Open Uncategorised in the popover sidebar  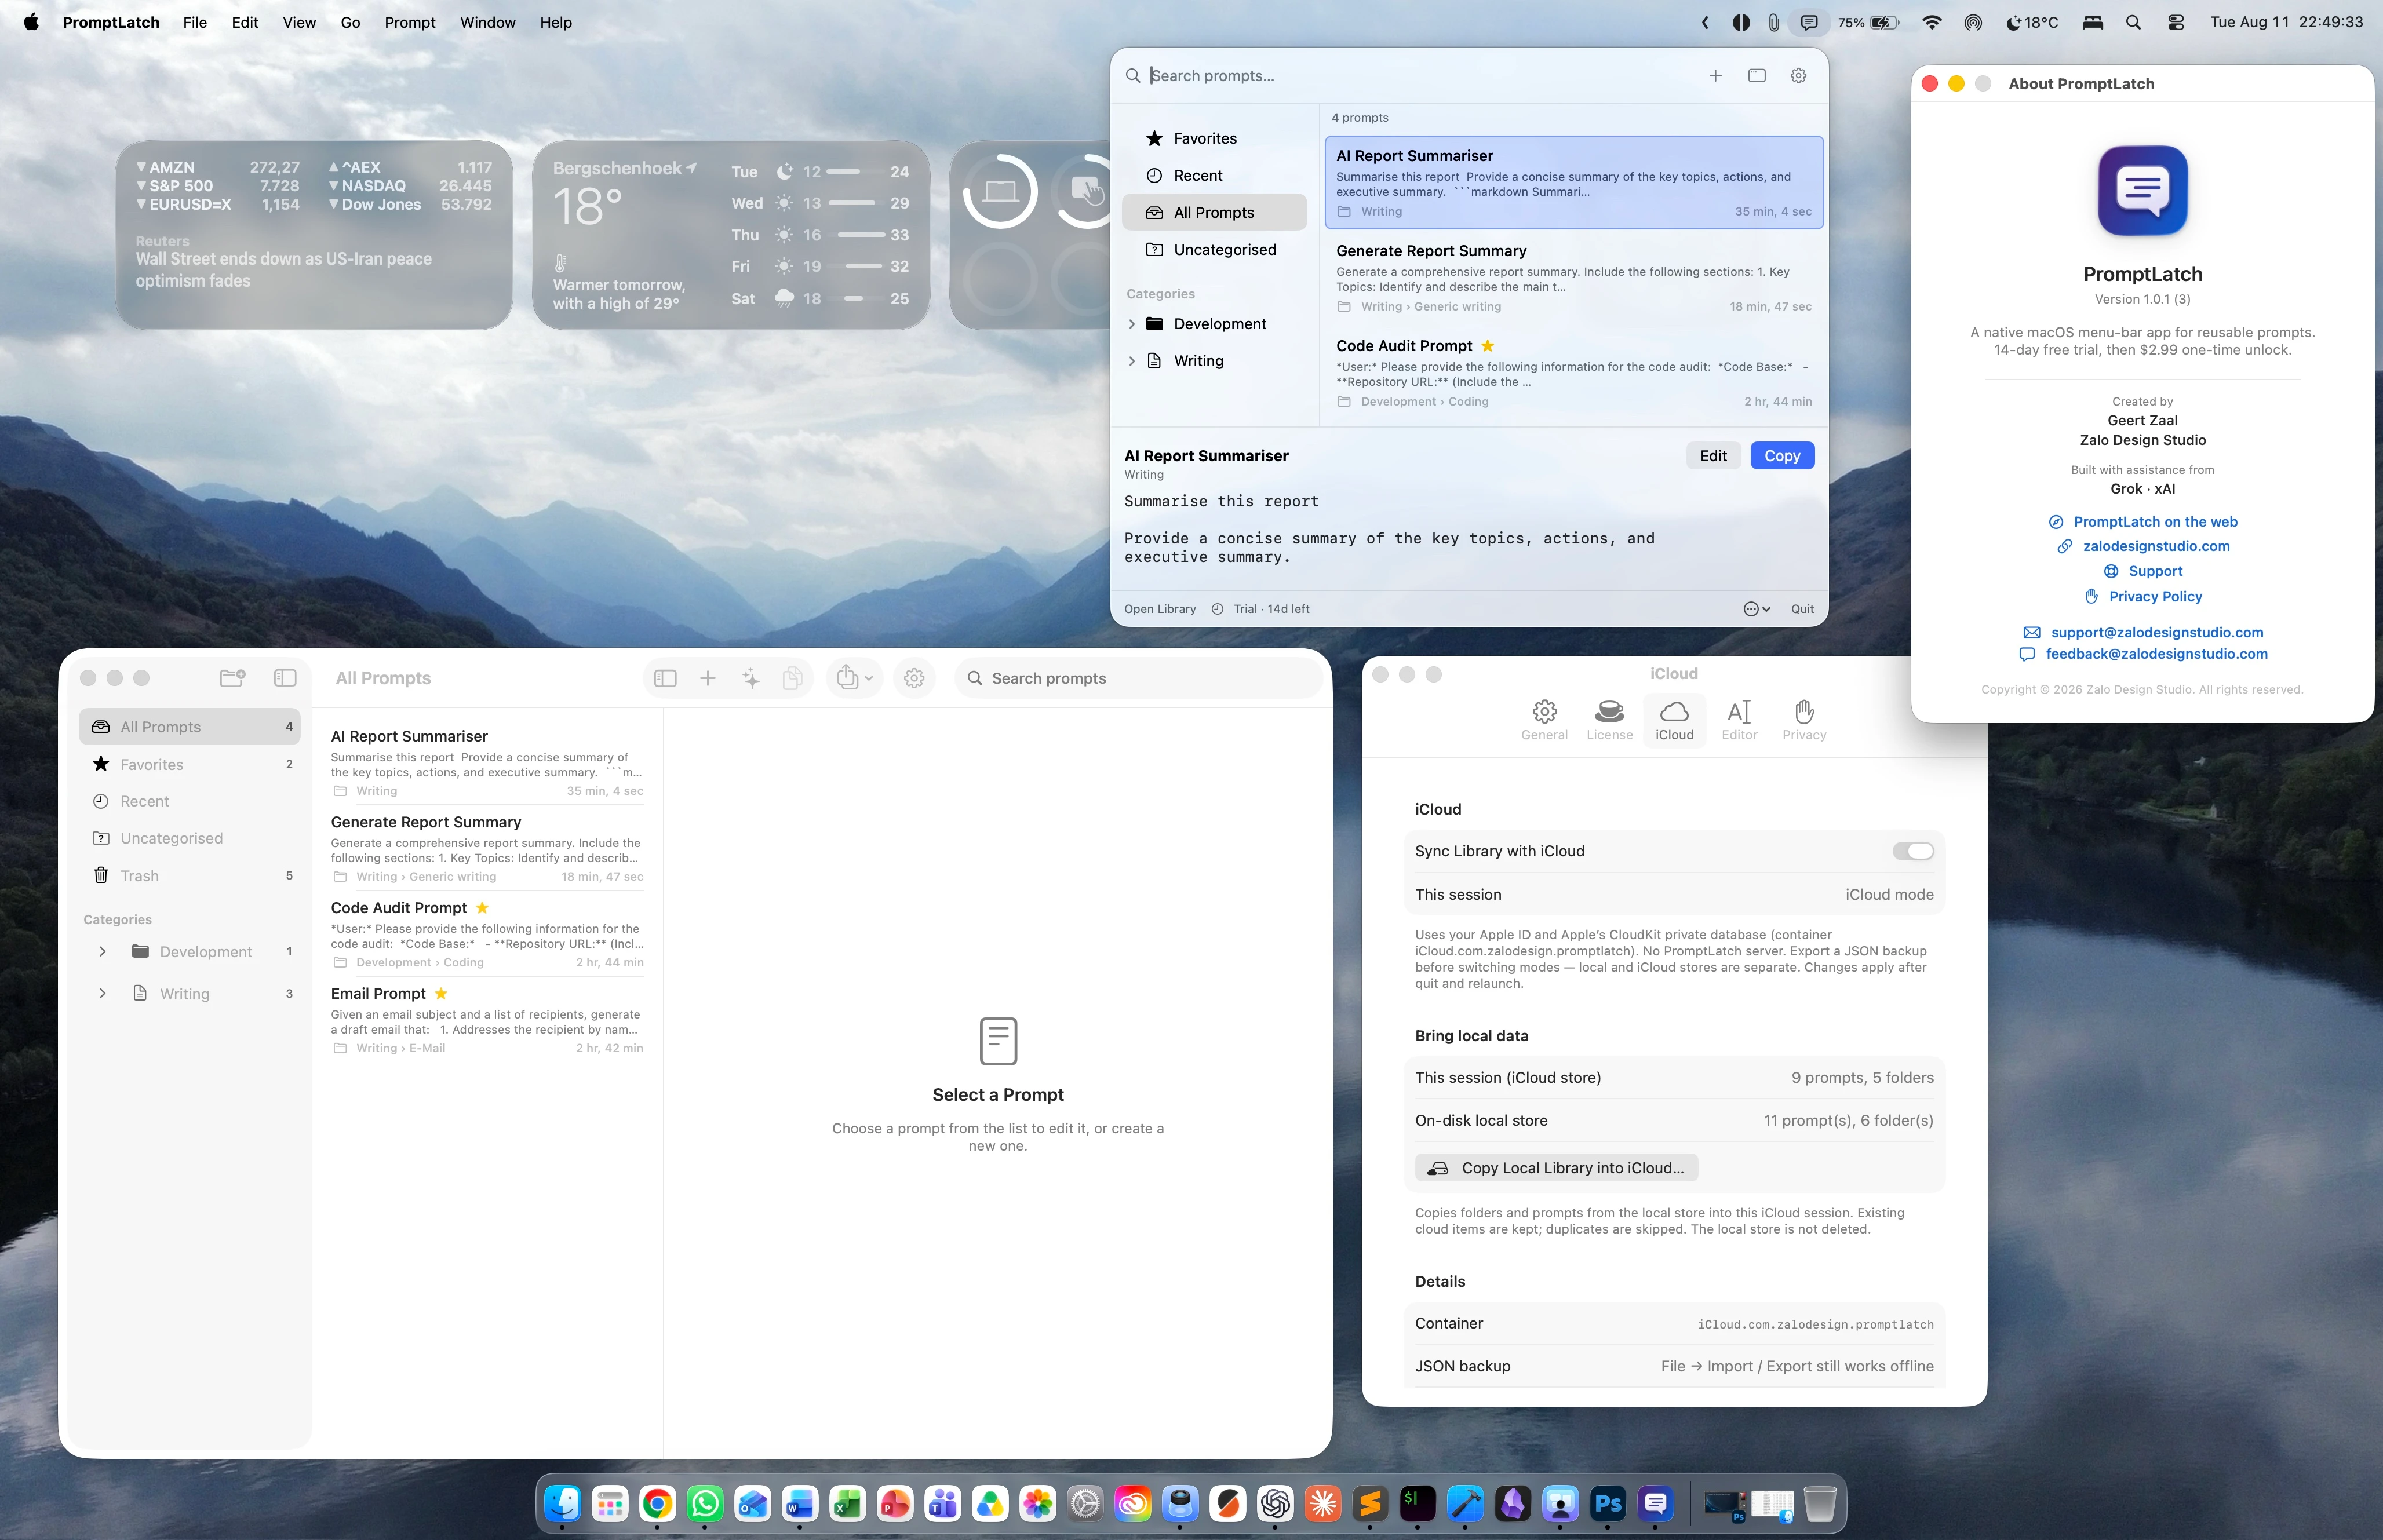point(1213,250)
